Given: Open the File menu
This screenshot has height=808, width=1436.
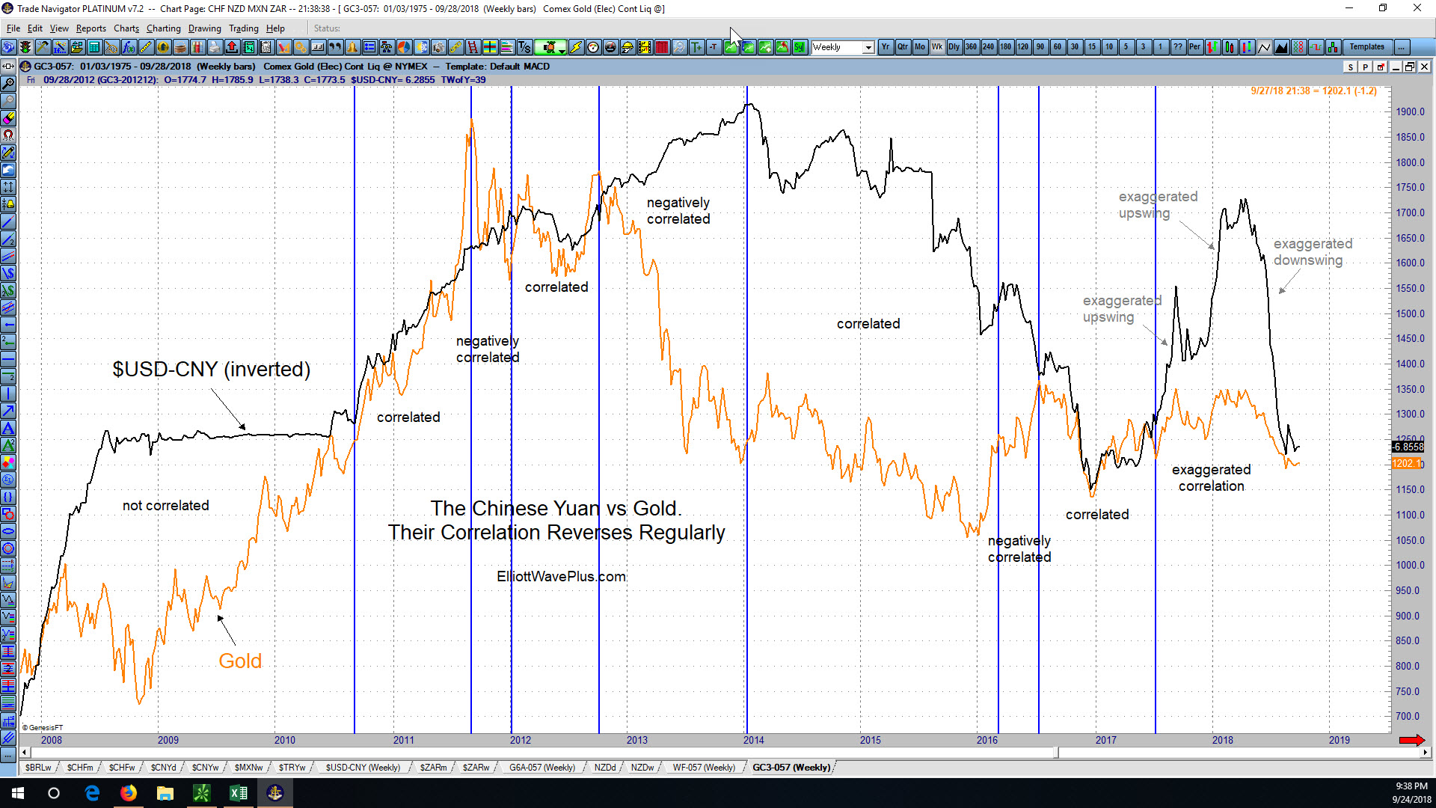Looking at the screenshot, I should click(x=13, y=28).
